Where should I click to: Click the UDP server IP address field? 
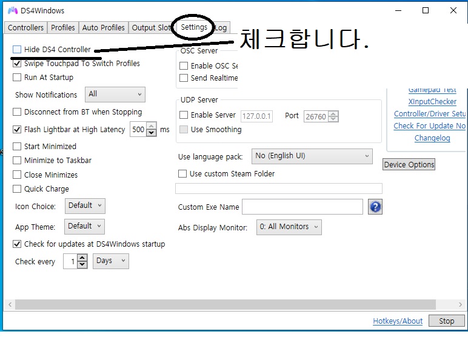coord(256,116)
